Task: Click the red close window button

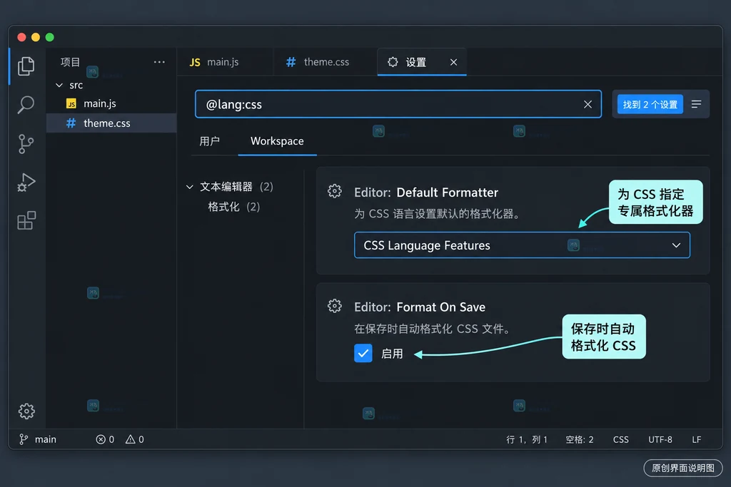Action: point(21,37)
